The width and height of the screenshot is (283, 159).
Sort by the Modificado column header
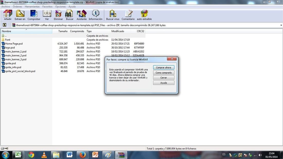click(120, 31)
